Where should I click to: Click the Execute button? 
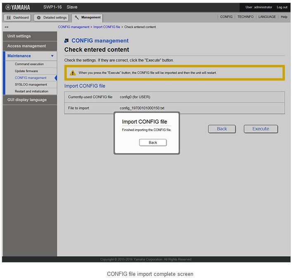click(260, 129)
